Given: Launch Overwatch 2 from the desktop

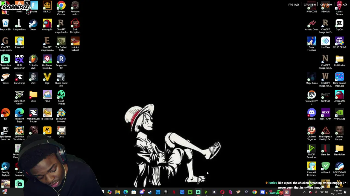Looking at the screenshot, I should tap(311, 97).
